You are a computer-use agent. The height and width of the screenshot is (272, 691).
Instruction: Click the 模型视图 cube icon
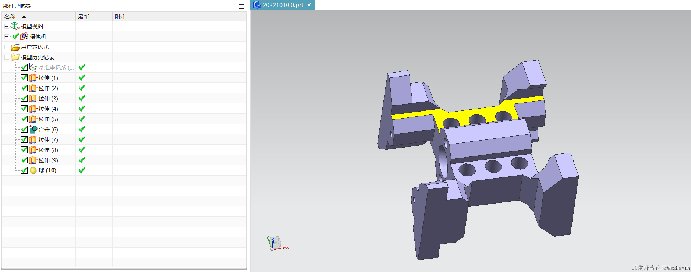(x=15, y=26)
